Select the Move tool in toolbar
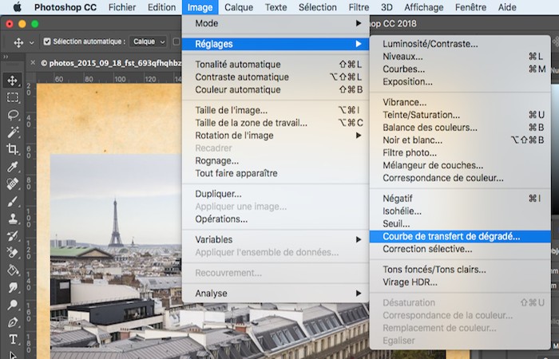 click(x=13, y=81)
